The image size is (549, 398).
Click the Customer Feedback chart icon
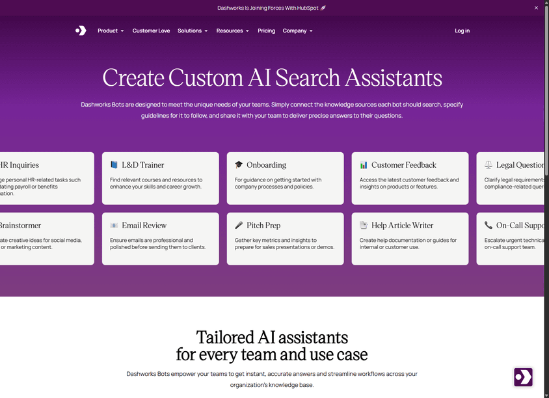(x=364, y=165)
